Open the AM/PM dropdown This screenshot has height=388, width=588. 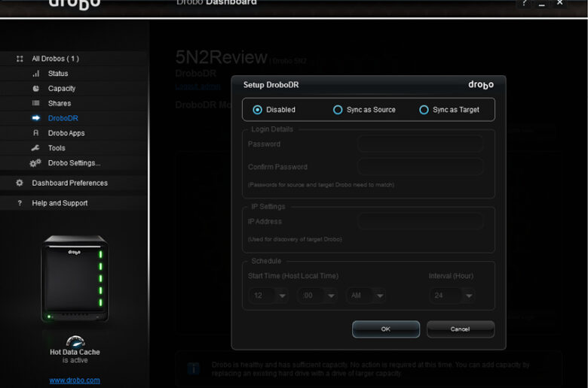coord(366,296)
